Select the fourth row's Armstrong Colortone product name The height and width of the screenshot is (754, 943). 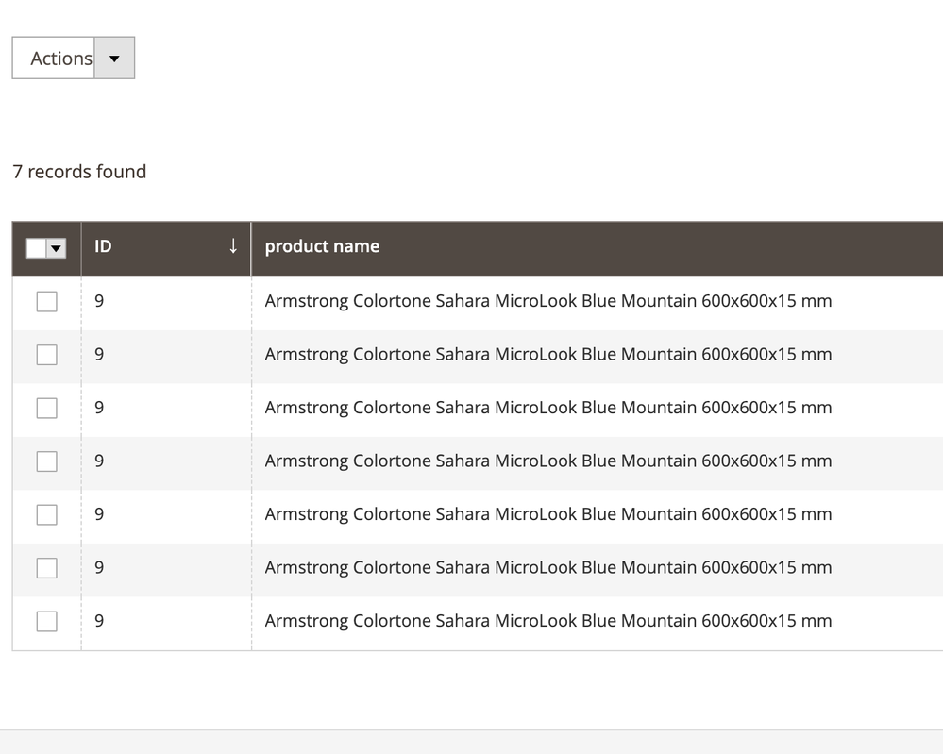click(x=547, y=461)
